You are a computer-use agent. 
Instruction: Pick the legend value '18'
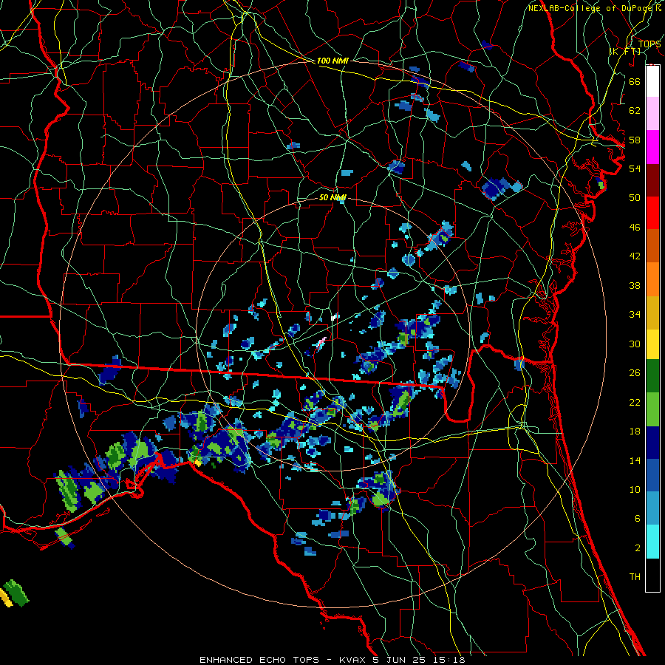[x=635, y=432]
